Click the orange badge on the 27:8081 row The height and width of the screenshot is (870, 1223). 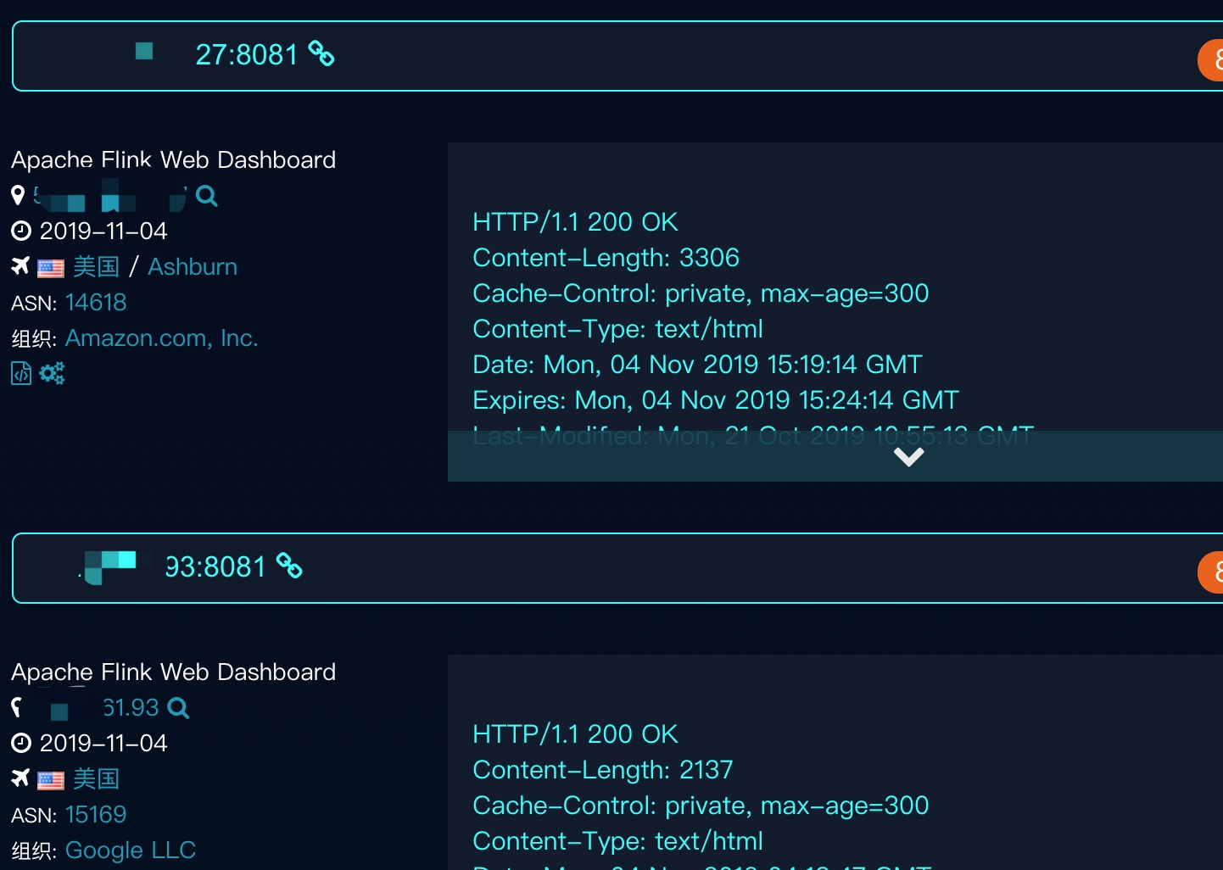[1210, 60]
